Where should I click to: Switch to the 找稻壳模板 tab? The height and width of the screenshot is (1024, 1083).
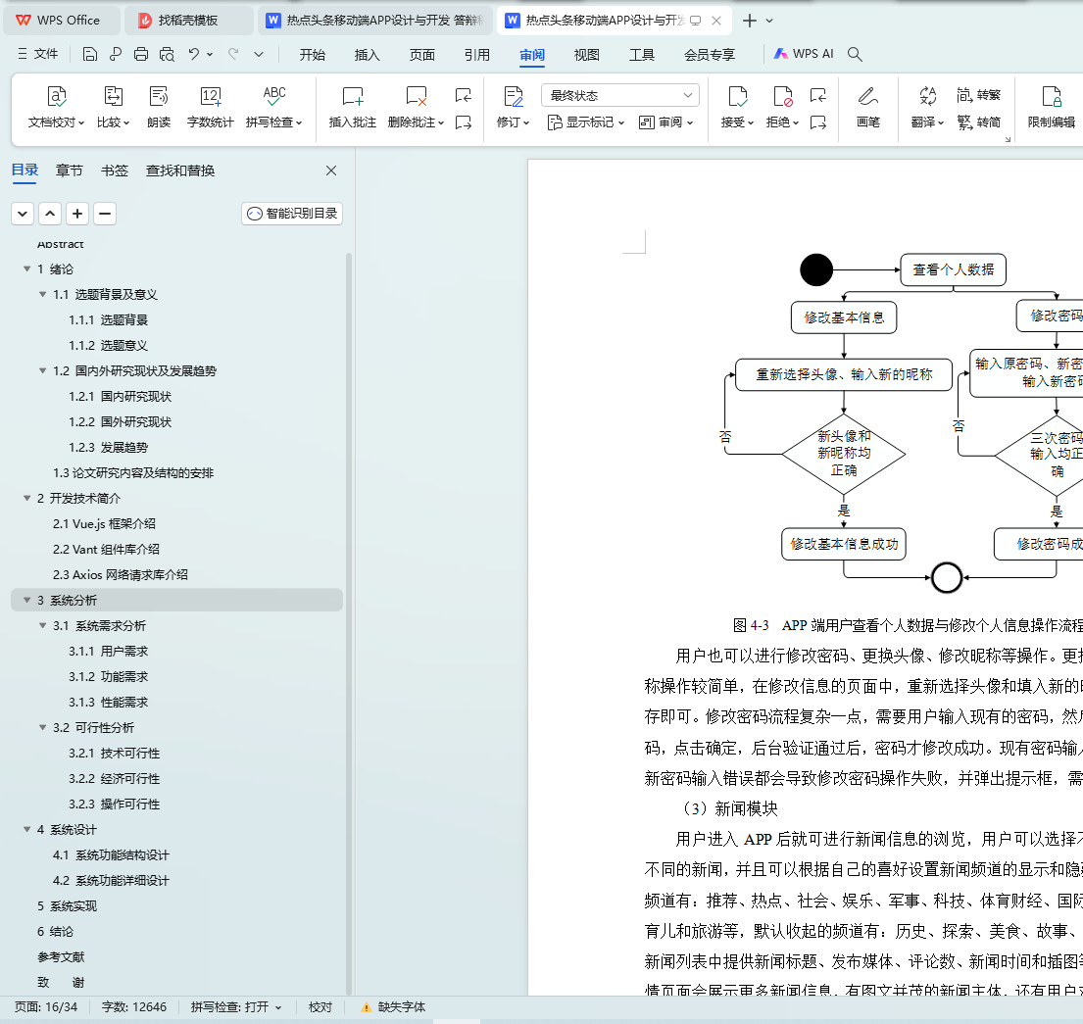(188, 20)
